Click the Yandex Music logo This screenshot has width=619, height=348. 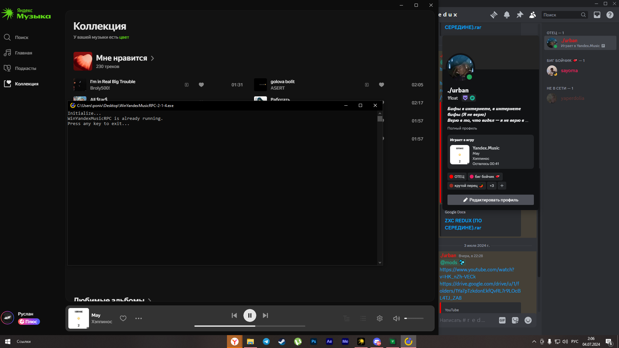coord(26,14)
